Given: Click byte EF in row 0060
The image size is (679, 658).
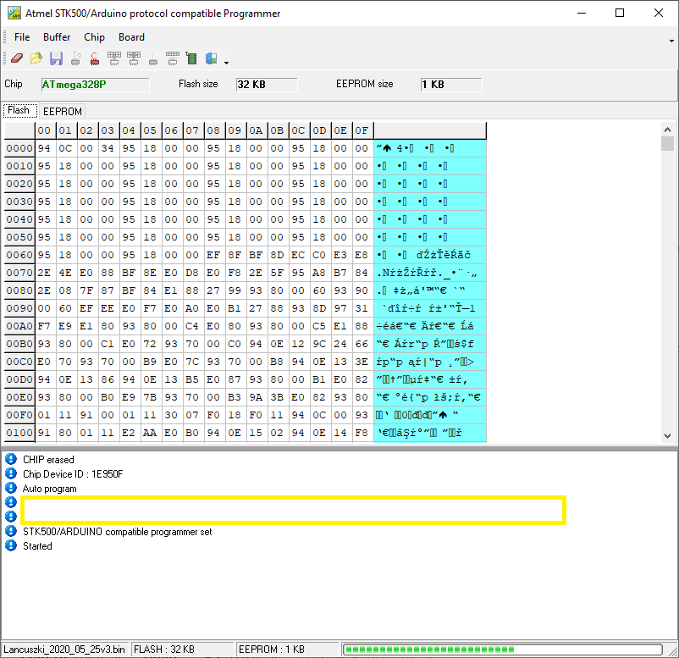Looking at the screenshot, I should pos(213,255).
